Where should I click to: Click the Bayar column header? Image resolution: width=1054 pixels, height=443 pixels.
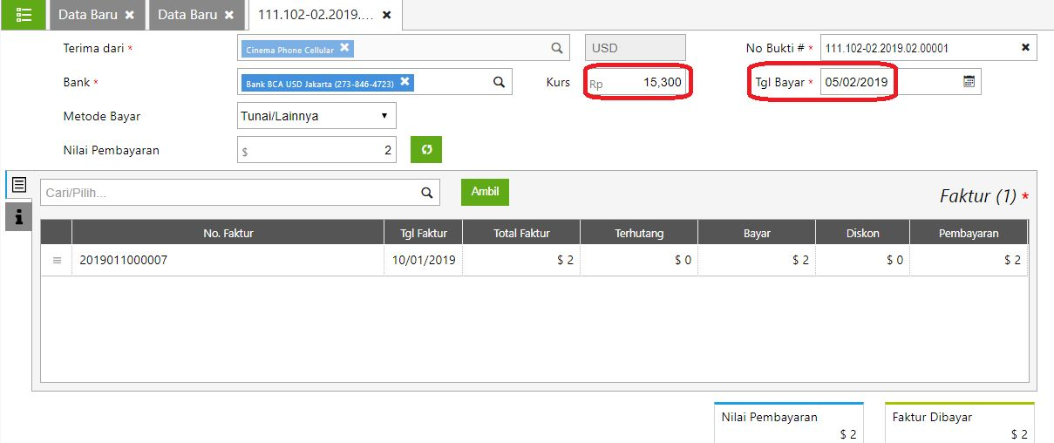(757, 233)
